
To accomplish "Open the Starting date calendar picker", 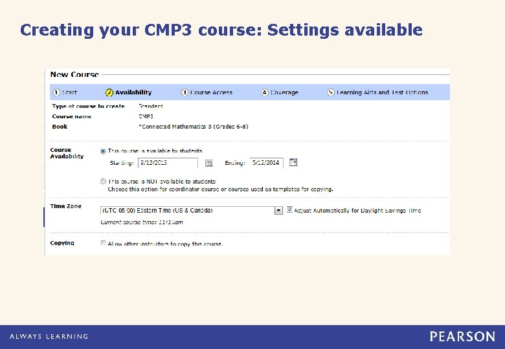I will (209, 164).
